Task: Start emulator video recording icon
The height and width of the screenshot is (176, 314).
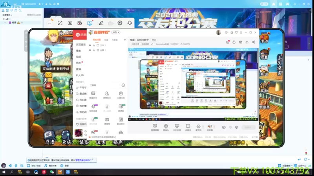Action: [x=80, y=23]
